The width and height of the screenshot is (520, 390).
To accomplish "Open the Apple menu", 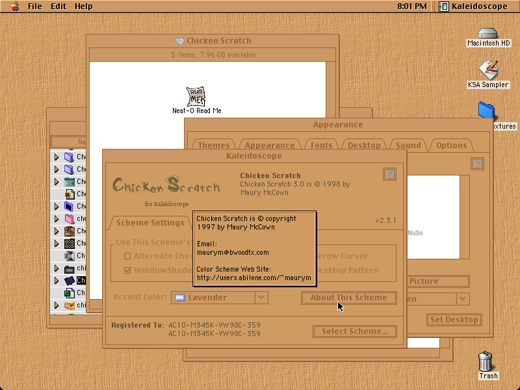I will [x=14, y=6].
